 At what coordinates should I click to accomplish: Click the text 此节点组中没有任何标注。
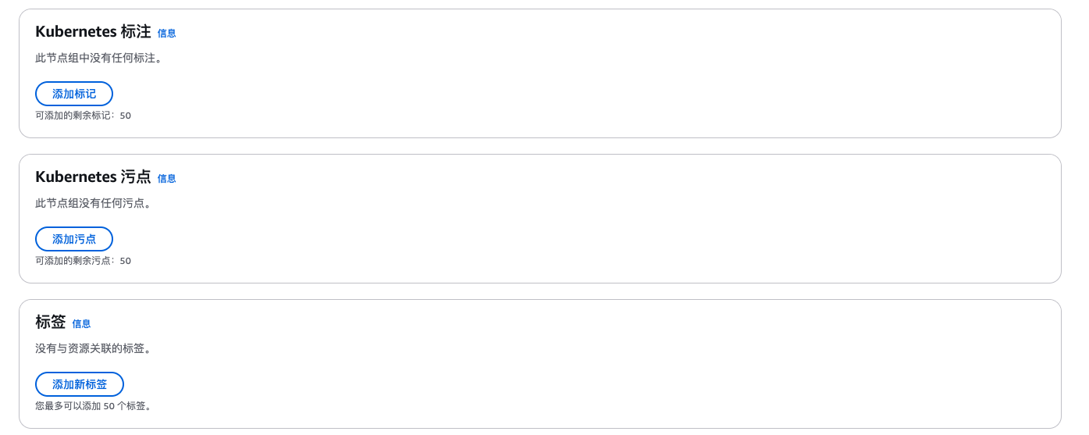(99, 58)
